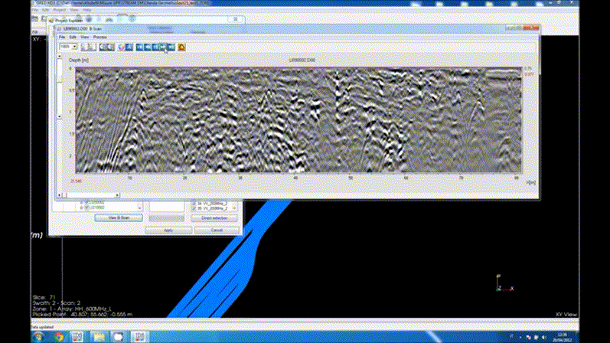
Task: Click the taskbar clock
Action: point(562,337)
